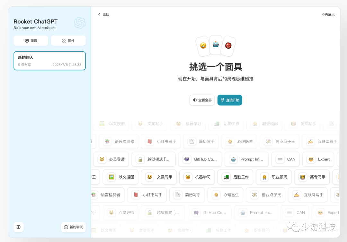The image size is (347, 242).
Task: Pick the fully opaque 后勤工作 truck mask
Action: [x=236, y=177]
